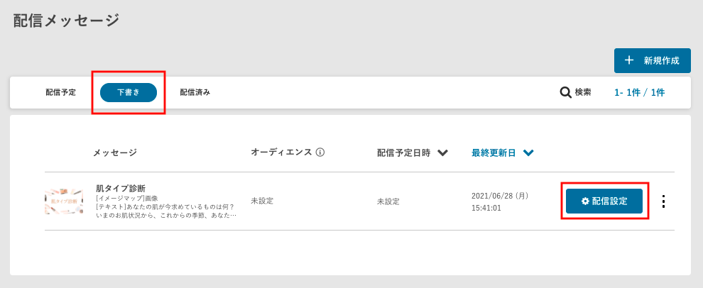
Task: Open the three-dot more options menu
Action: (663, 201)
